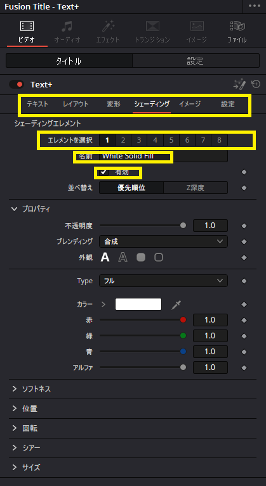Screen dimensions: 266x486
Task: Expand the ソフトネス section
Action: point(14,389)
